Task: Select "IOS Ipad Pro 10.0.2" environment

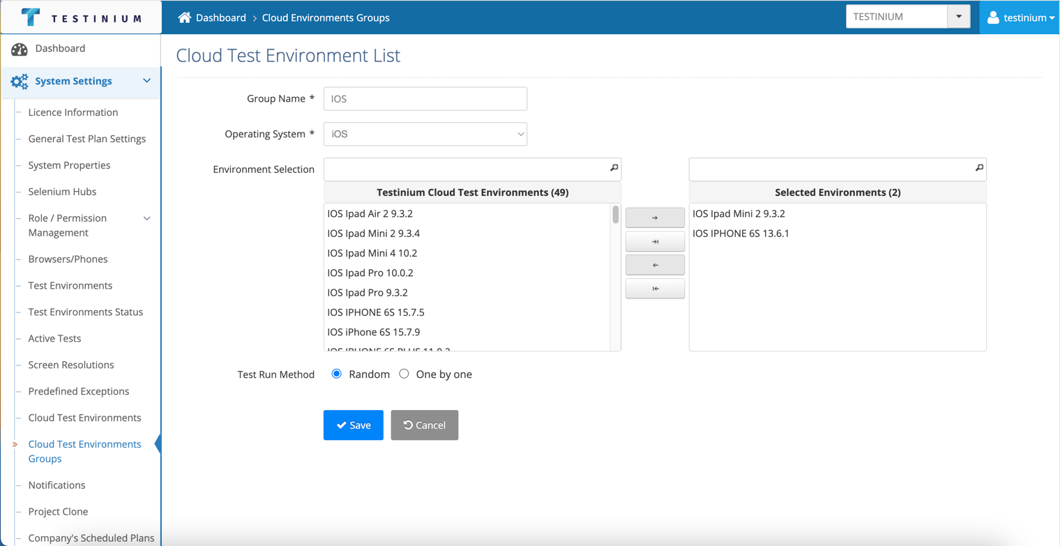Action: [x=467, y=273]
